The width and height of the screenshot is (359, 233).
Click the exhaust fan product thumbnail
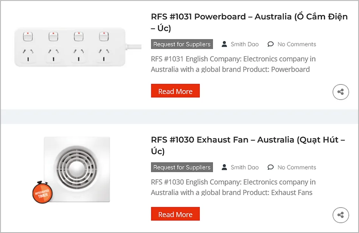pos(77,169)
